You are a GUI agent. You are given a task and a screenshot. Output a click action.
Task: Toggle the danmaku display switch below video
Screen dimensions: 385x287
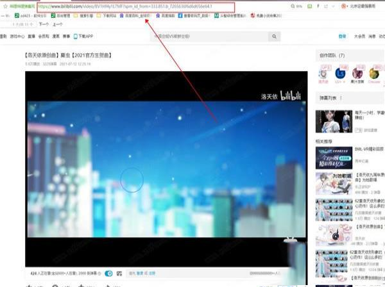pos(108,274)
